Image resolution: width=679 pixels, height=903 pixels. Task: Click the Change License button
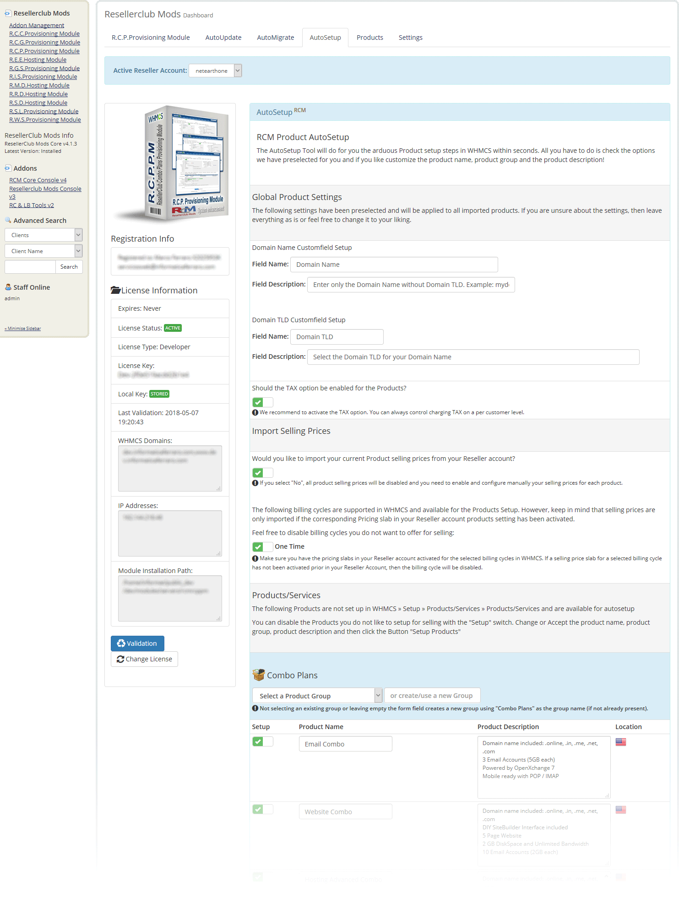tap(144, 659)
